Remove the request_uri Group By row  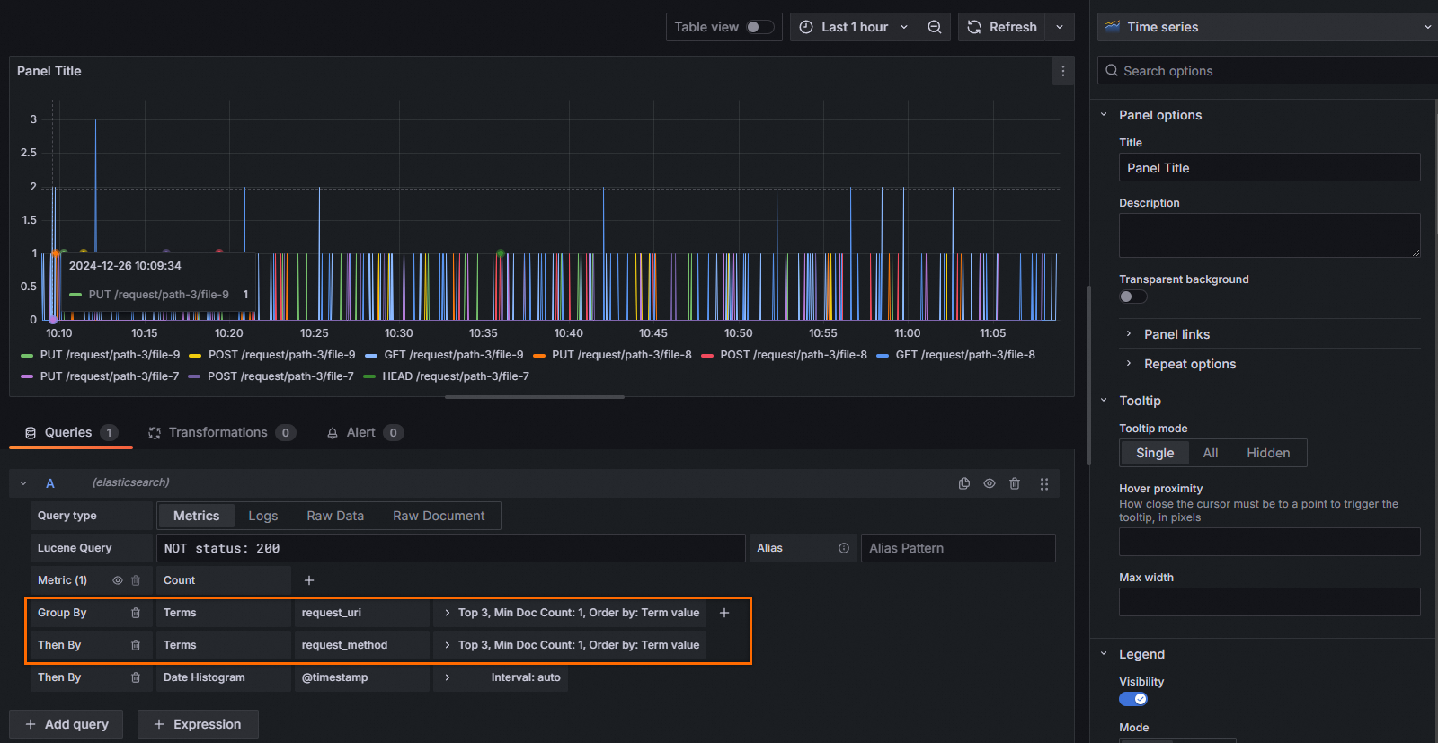point(136,613)
